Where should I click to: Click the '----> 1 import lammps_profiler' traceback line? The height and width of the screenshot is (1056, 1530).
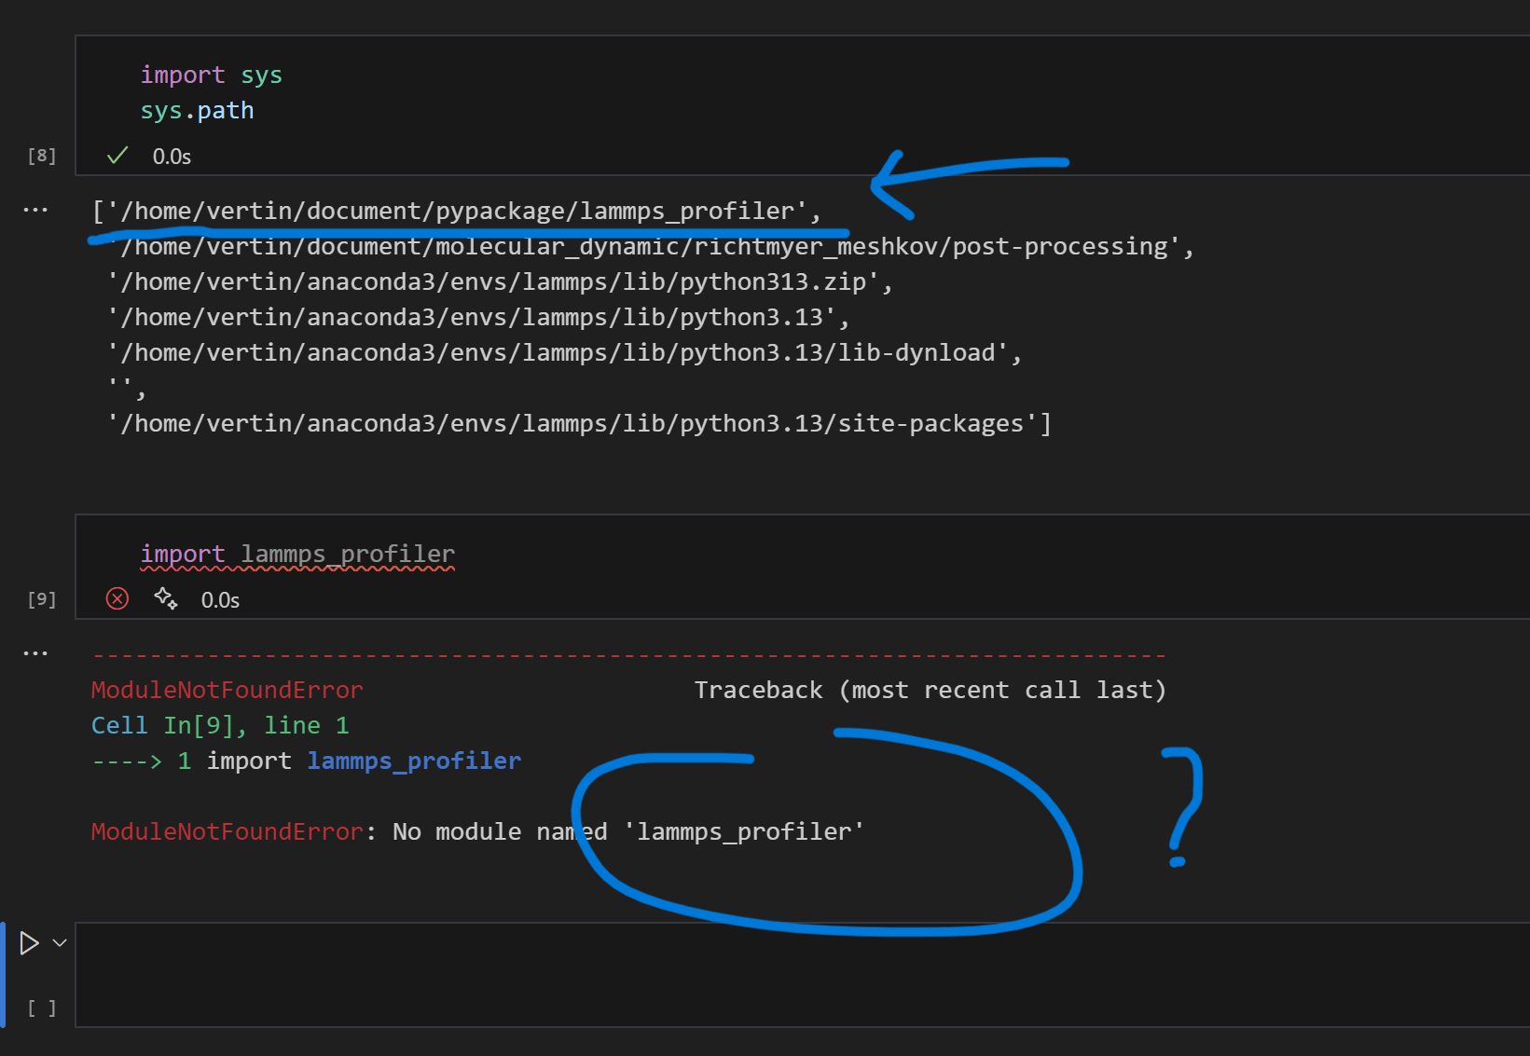coord(307,761)
